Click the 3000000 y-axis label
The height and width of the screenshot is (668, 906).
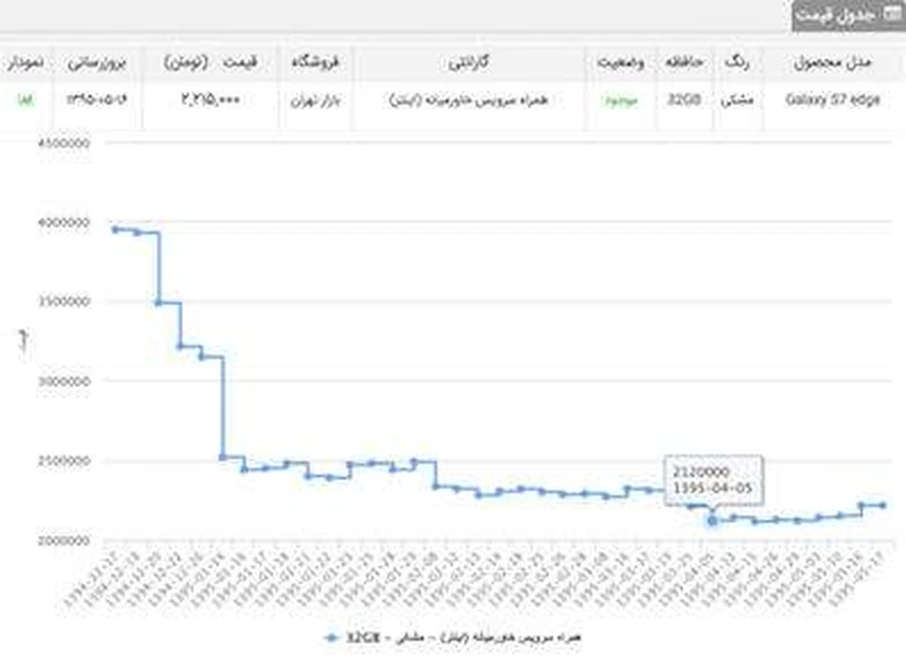(64, 382)
